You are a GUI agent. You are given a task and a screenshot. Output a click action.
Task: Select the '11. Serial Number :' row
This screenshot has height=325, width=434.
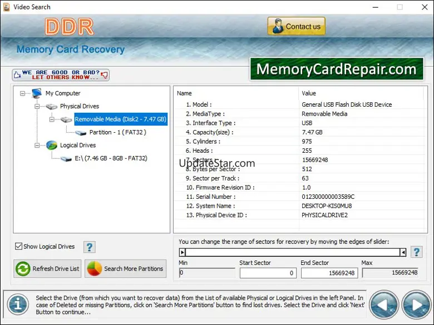point(299,197)
